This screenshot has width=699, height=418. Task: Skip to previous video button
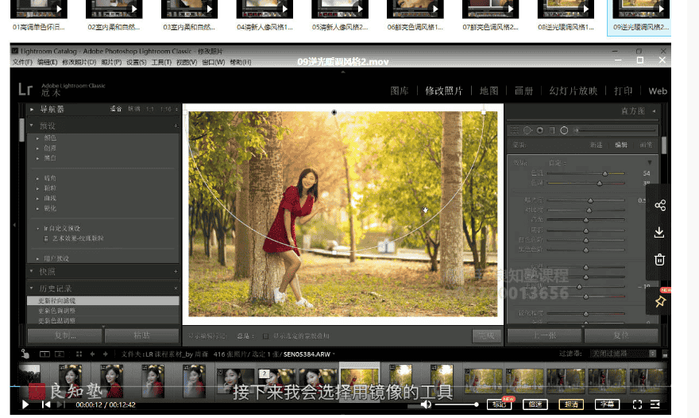46,404
